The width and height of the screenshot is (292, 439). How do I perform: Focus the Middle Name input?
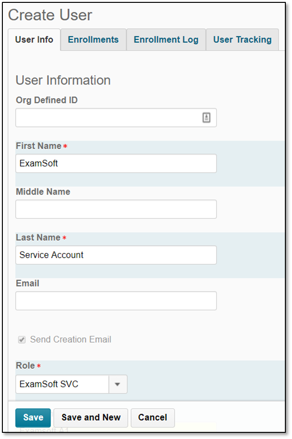116,209
